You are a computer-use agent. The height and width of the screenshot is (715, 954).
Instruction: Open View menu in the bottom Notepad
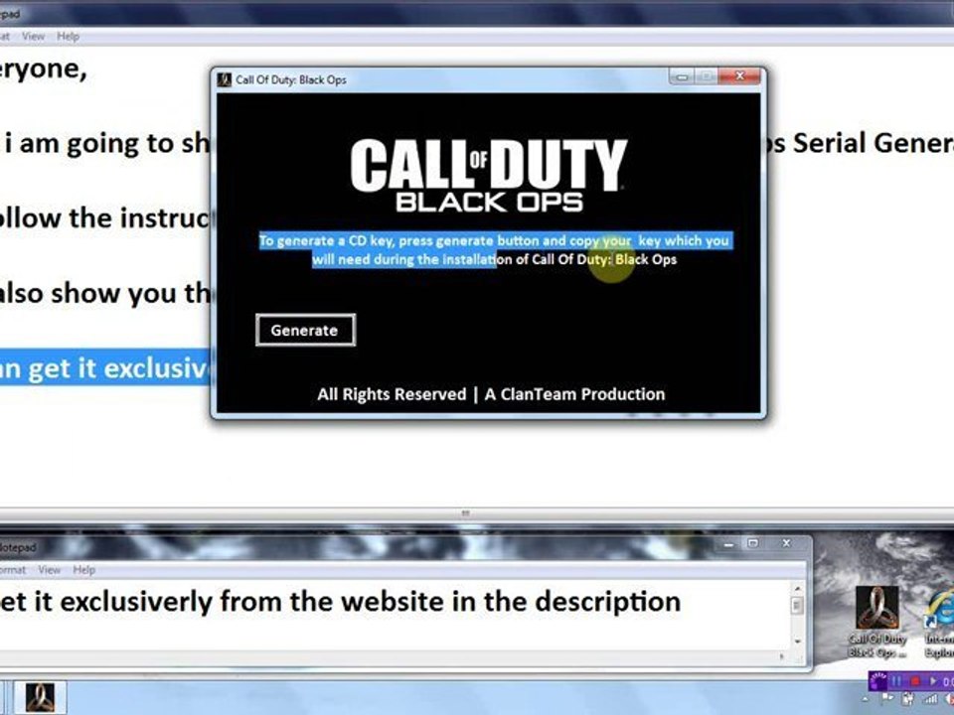pyautogui.click(x=50, y=570)
